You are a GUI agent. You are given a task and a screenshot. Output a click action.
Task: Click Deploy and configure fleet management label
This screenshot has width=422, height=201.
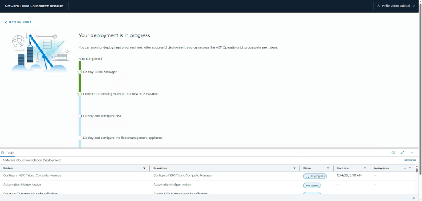point(123,138)
